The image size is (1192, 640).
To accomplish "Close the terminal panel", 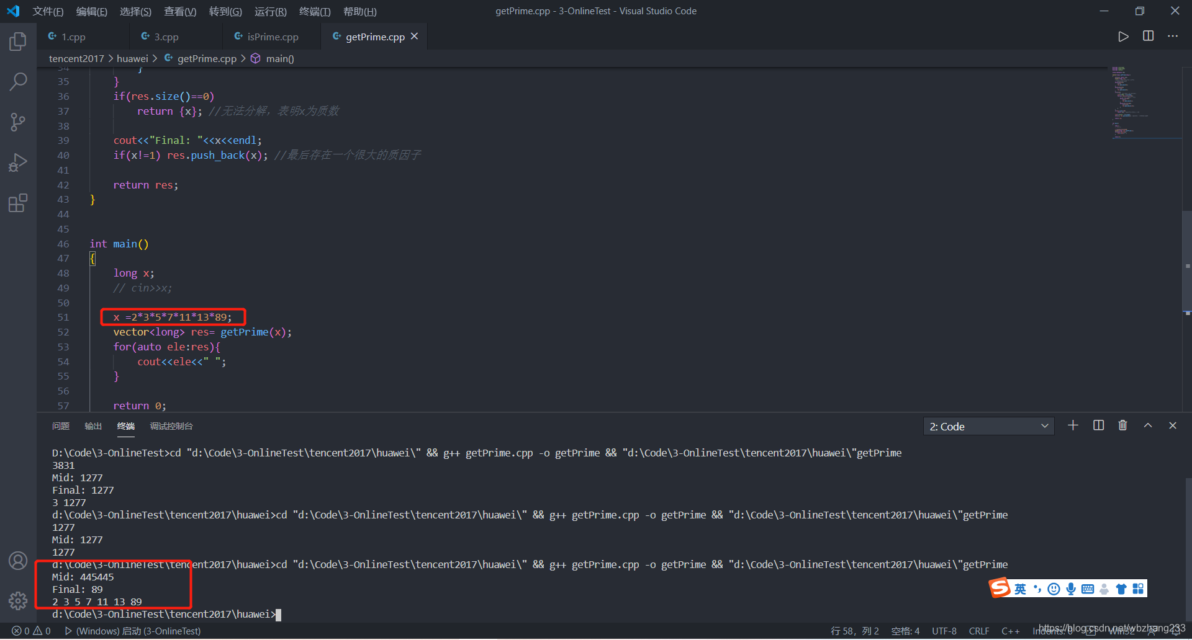I will (1173, 425).
